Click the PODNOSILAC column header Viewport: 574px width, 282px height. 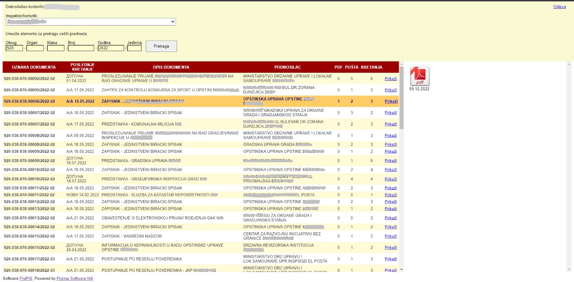287,67
